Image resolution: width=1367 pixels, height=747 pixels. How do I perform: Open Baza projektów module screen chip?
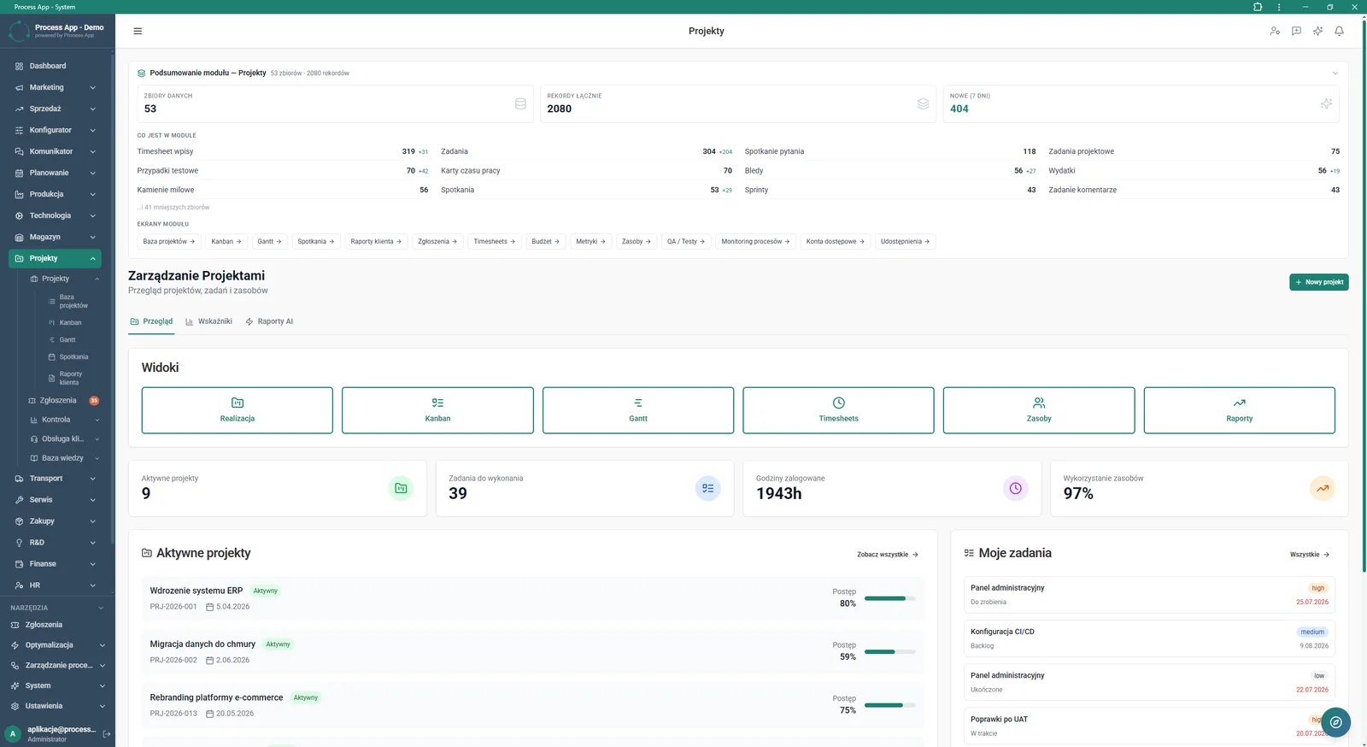click(x=169, y=242)
